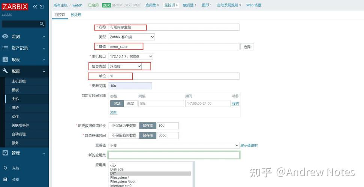364x187 pixels.
Task: Toggle sidebar kiosk mode icon
Action: pyautogui.click(x=42, y=7)
